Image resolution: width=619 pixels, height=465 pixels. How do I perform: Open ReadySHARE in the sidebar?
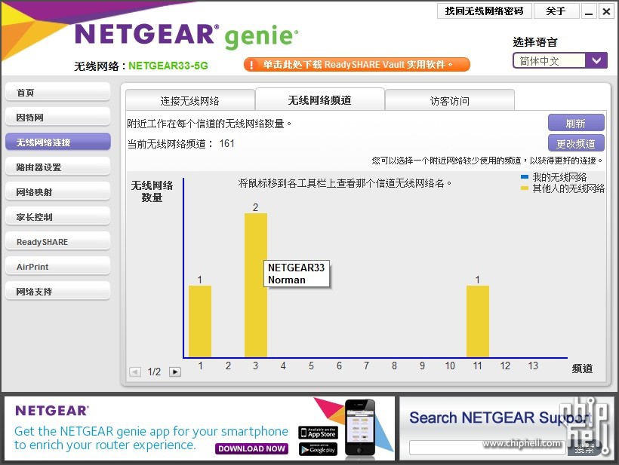[57, 242]
